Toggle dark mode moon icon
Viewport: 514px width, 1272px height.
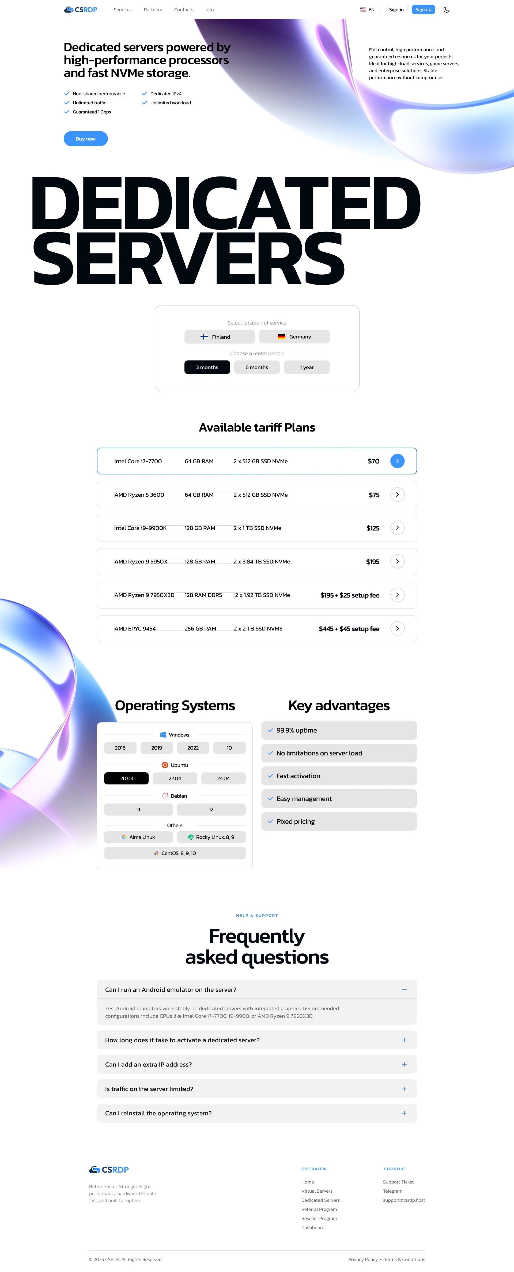pyautogui.click(x=446, y=9)
